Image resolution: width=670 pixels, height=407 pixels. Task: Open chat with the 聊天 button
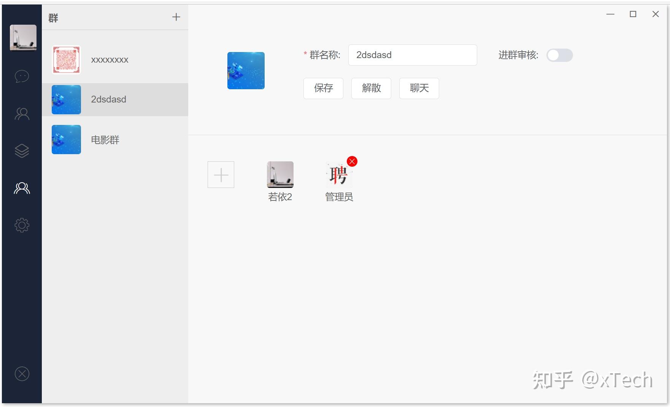click(x=419, y=88)
